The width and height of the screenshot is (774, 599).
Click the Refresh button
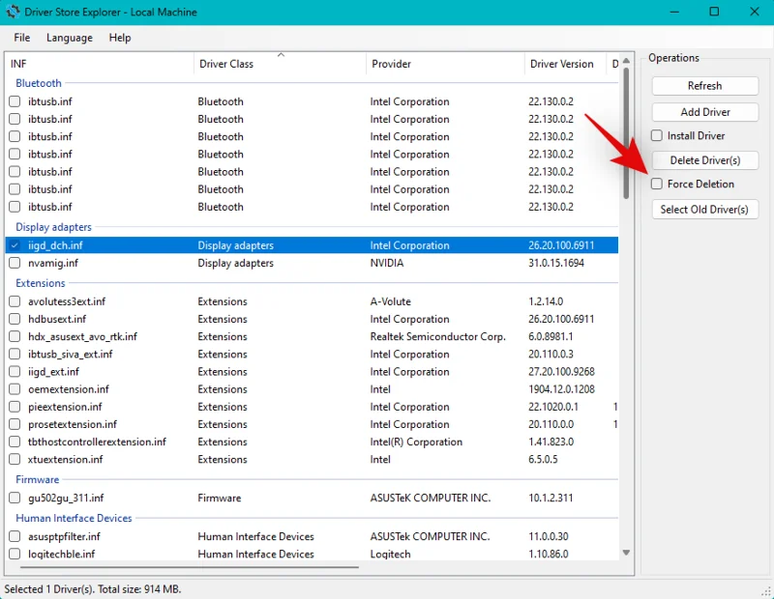click(704, 85)
